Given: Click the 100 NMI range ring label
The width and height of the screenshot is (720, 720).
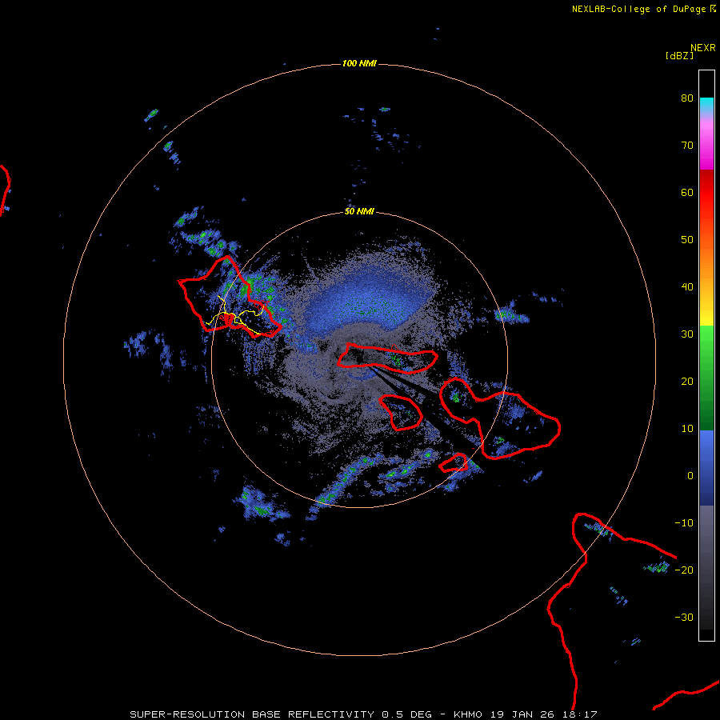Looking at the screenshot, I should coord(359,63).
